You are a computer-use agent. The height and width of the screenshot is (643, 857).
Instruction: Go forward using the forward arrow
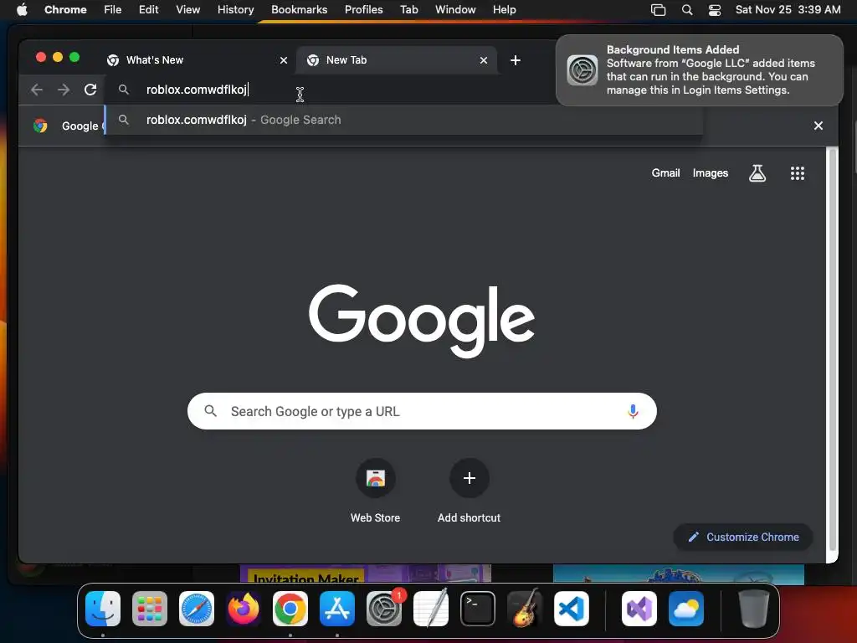[x=64, y=90]
